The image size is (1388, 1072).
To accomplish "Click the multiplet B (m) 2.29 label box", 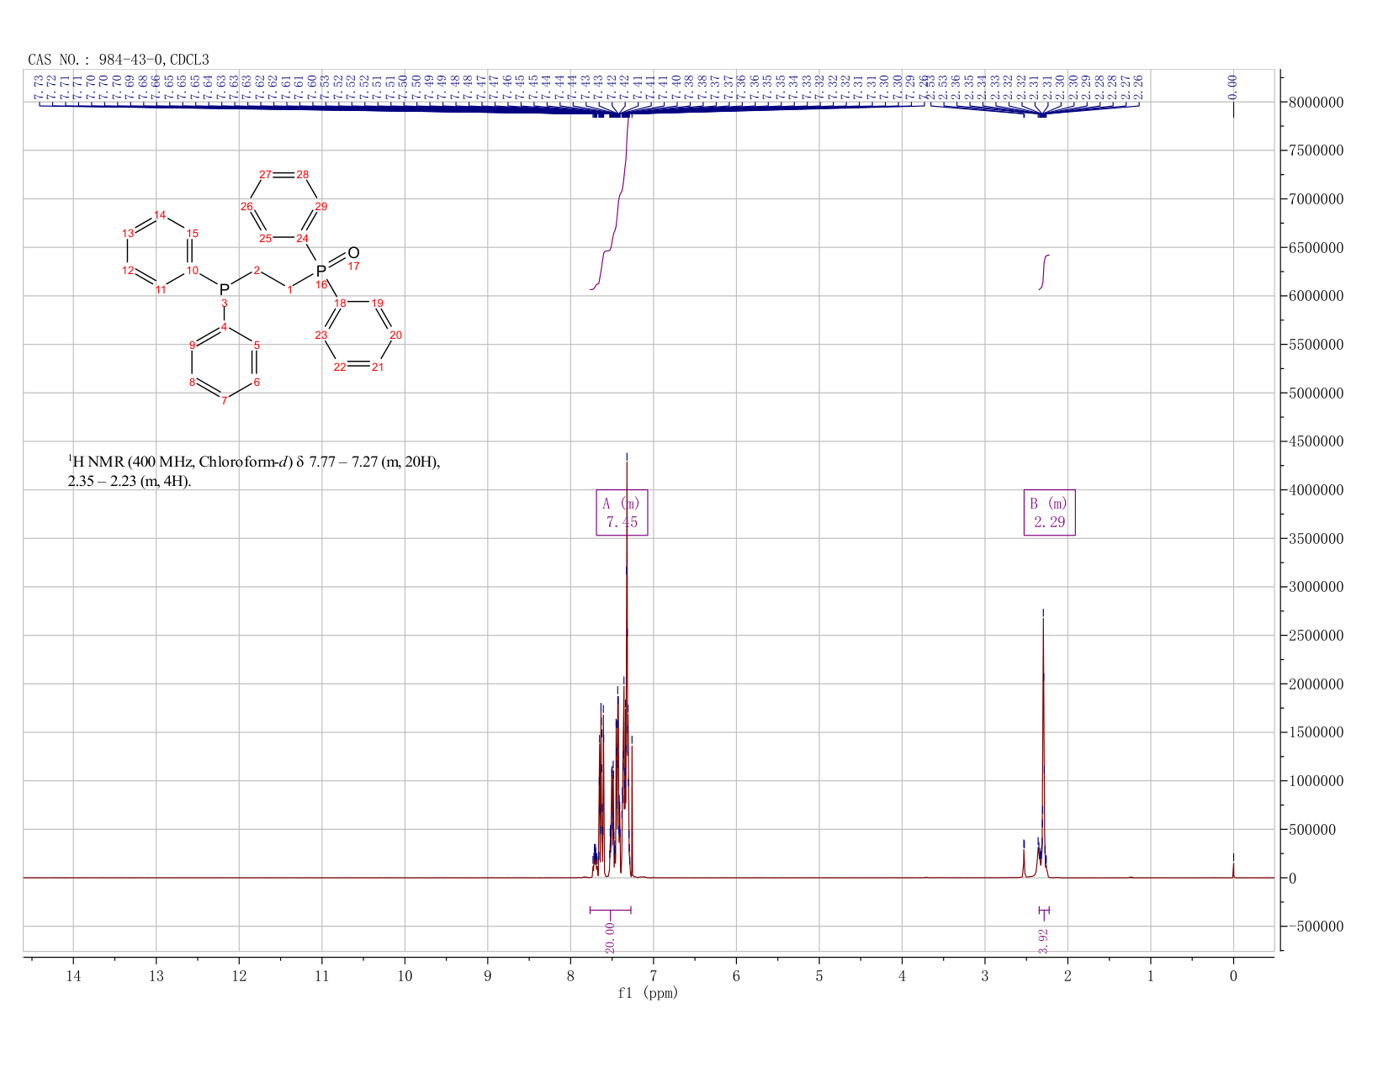I will point(1049,512).
